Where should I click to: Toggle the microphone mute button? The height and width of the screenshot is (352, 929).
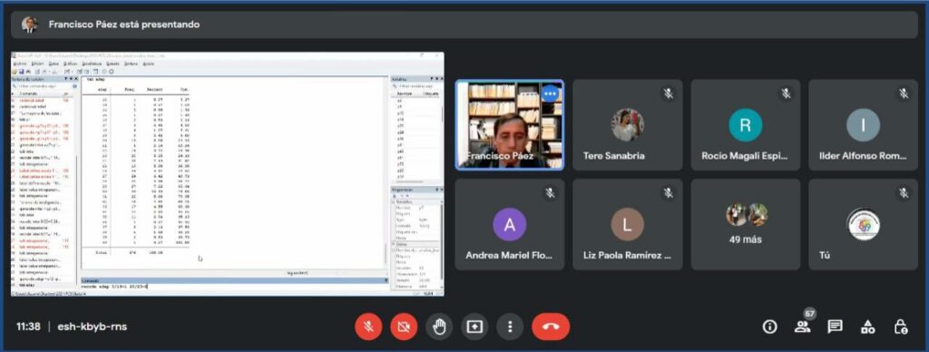click(368, 327)
